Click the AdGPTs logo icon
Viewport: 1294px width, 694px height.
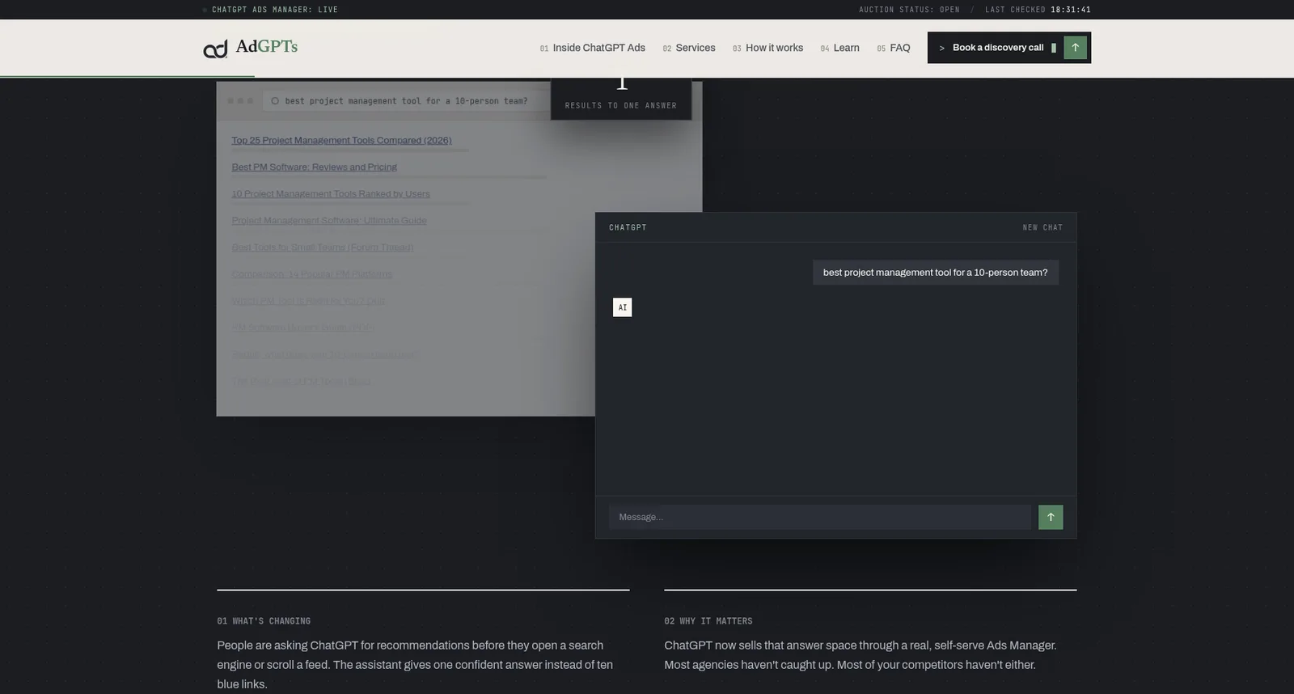pyautogui.click(x=215, y=49)
